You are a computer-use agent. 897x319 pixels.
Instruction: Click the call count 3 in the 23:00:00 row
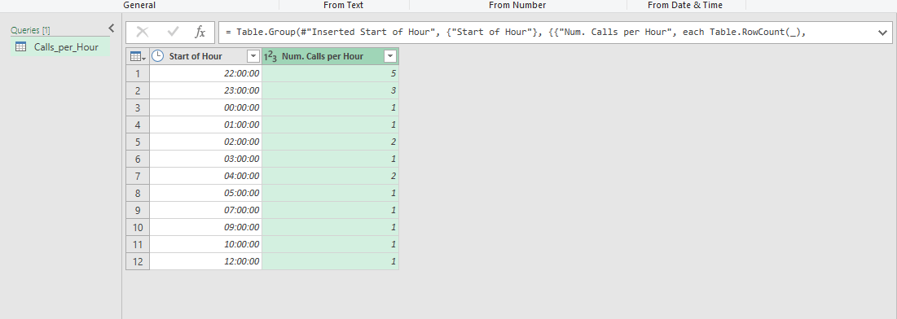tap(330, 90)
